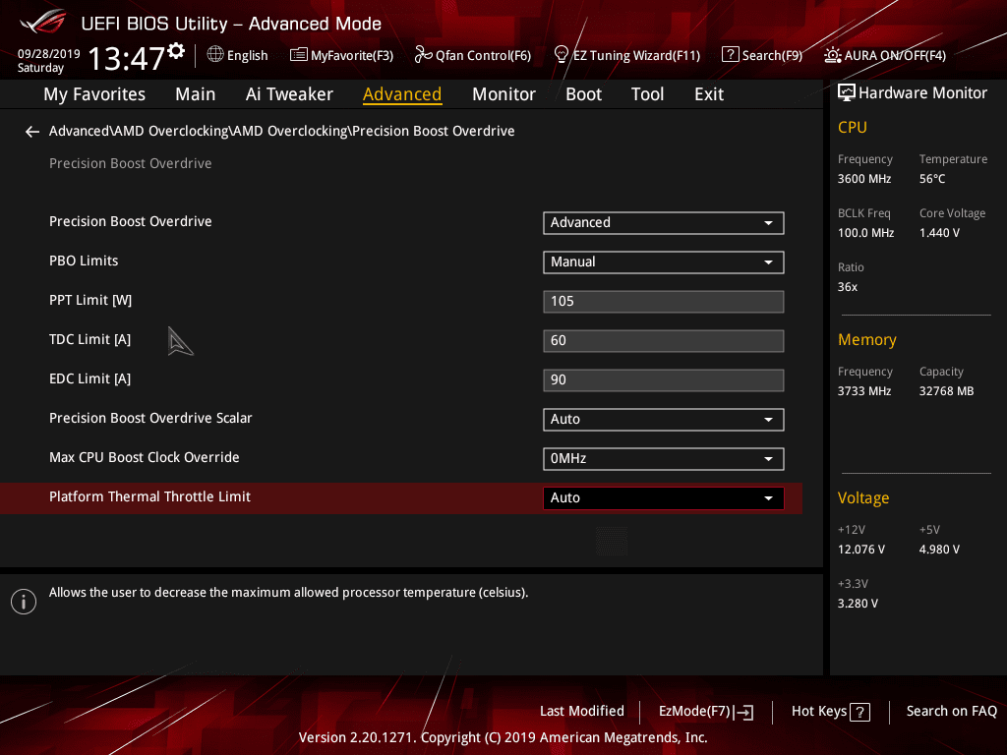Select Platform Thermal Throttle Limit label

pyautogui.click(x=149, y=496)
